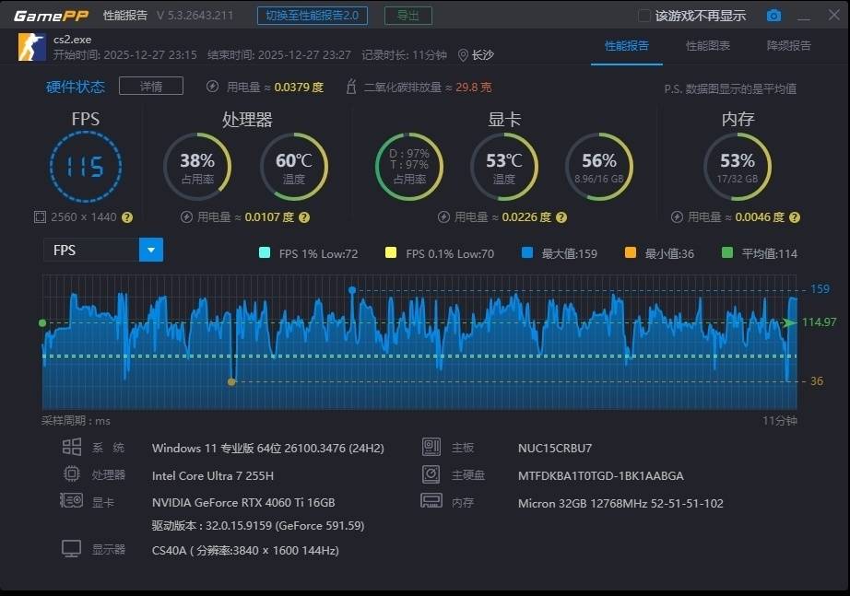Click the help icon beside memory power 0.0046 度
Image resolution: width=850 pixels, height=596 pixels.
pyautogui.click(x=794, y=217)
